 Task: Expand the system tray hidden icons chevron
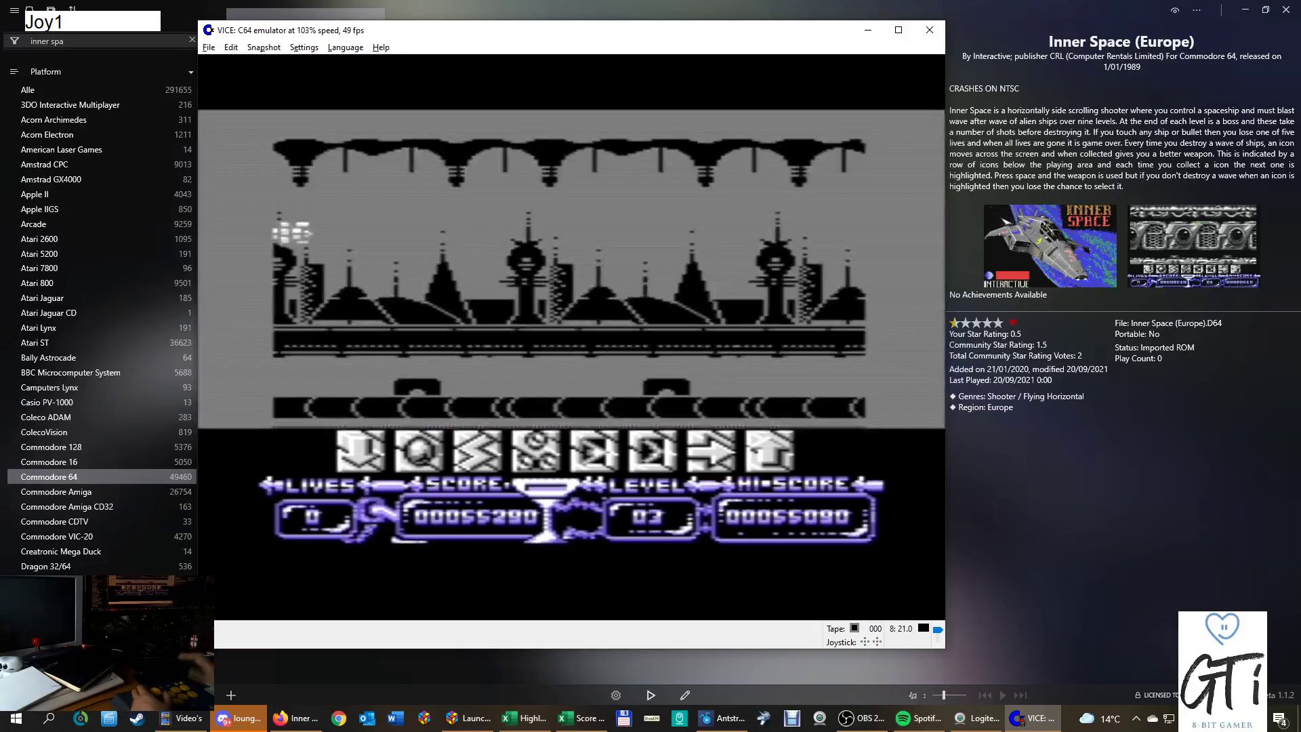[1136, 718]
